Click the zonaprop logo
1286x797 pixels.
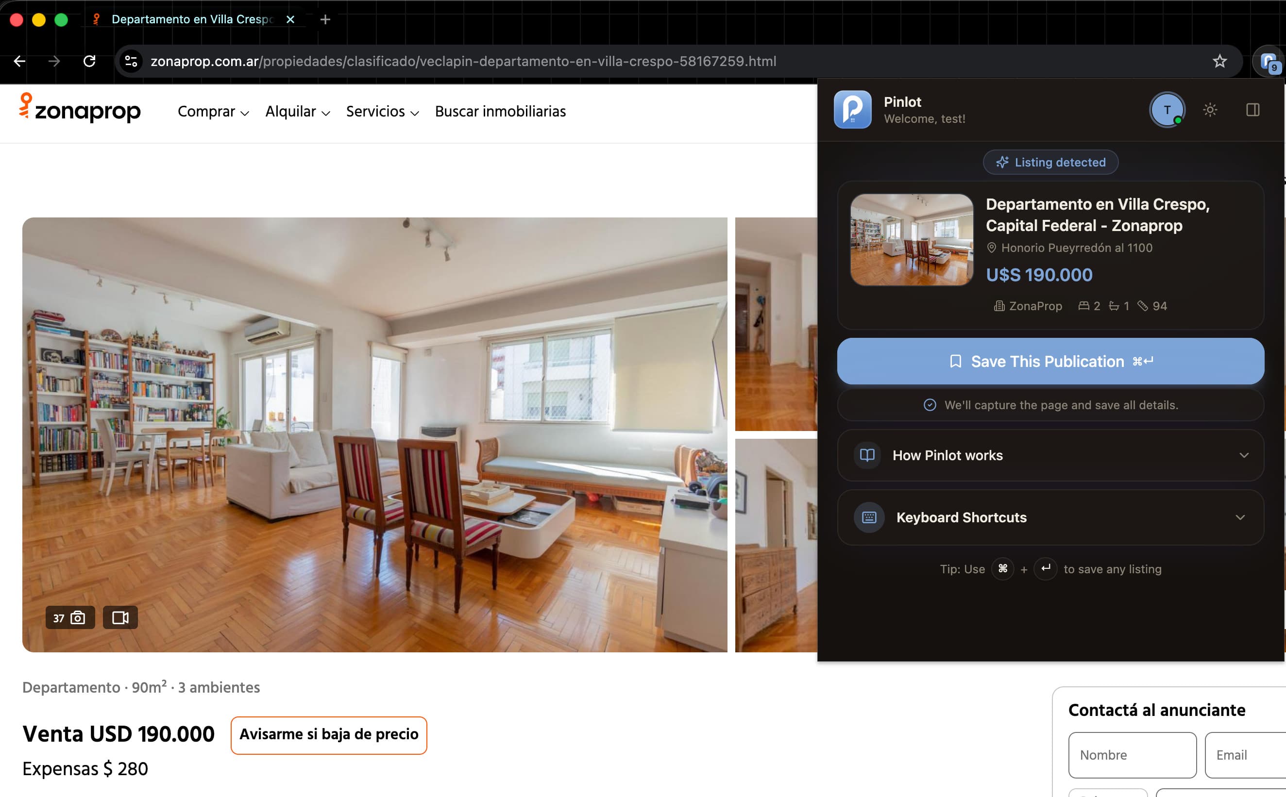(80, 108)
